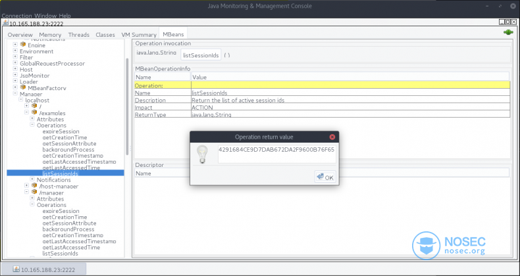Open the Window menu
Viewport: 520px width, 276px height.
click(46, 16)
